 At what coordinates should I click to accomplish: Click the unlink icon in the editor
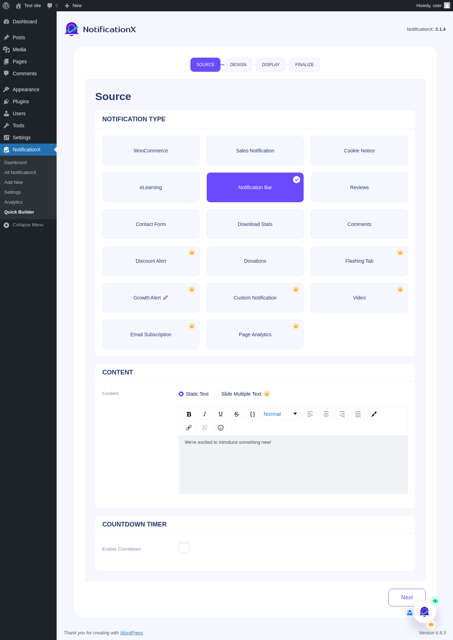pos(205,427)
